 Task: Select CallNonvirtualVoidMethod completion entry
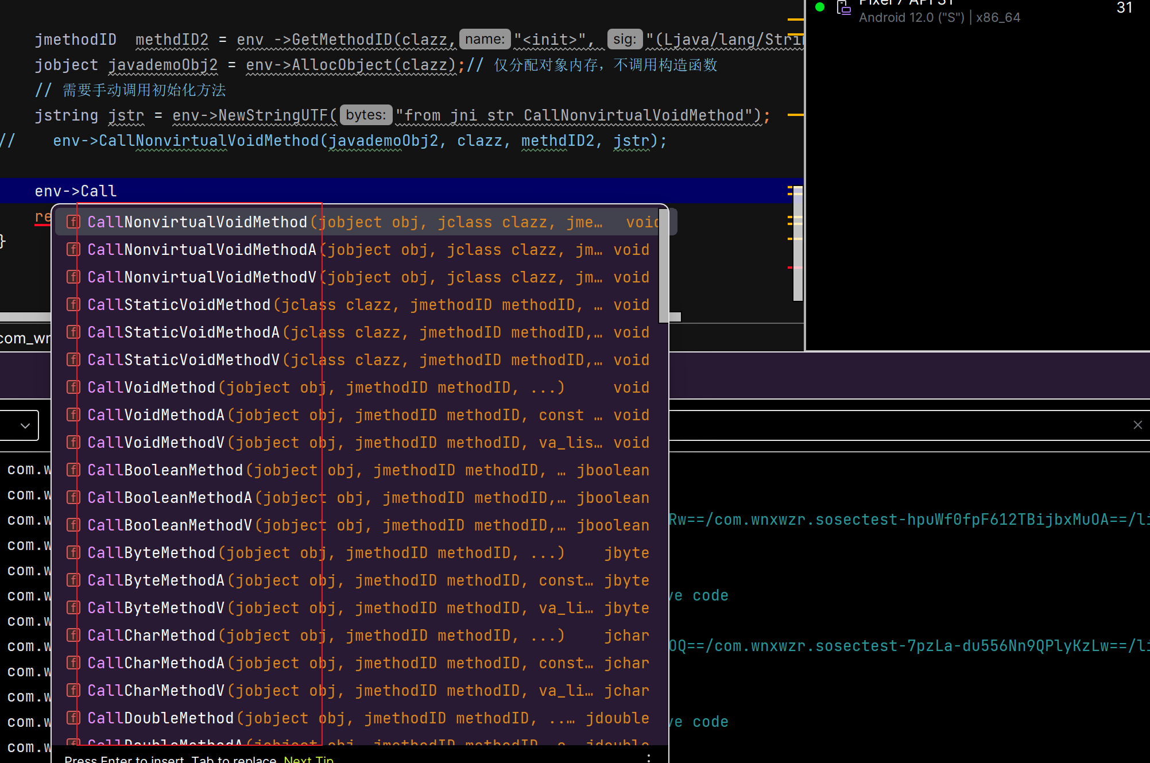pyautogui.click(x=366, y=222)
